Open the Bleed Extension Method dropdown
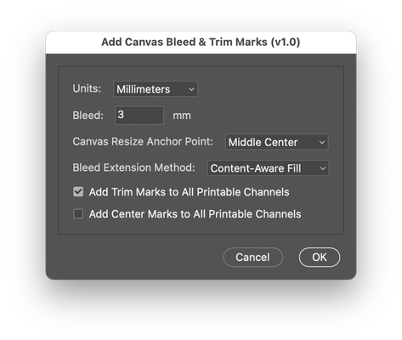This screenshot has height=340, width=402. point(268,168)
